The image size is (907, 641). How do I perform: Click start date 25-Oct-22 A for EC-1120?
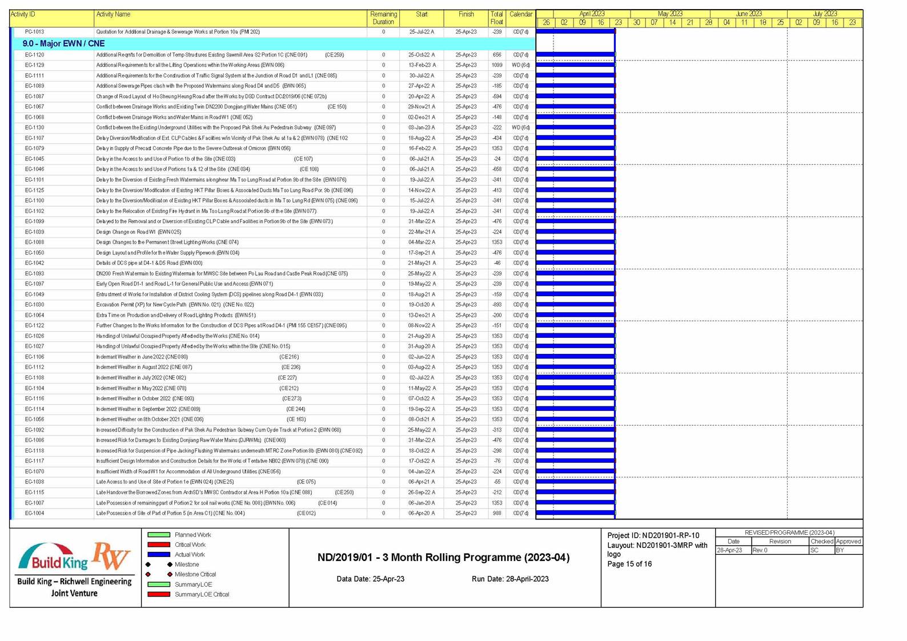pos(422,55)
